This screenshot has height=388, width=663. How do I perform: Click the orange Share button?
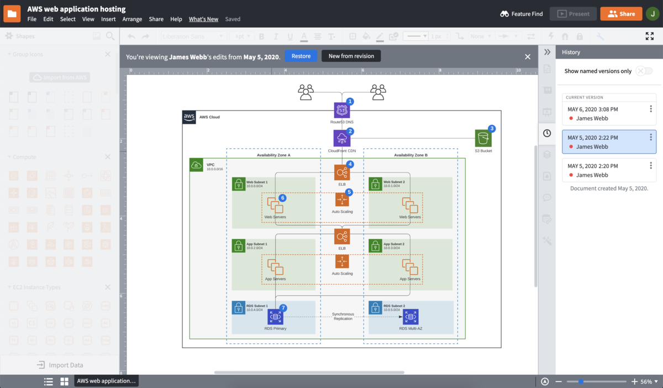click(x=621, y=14)
